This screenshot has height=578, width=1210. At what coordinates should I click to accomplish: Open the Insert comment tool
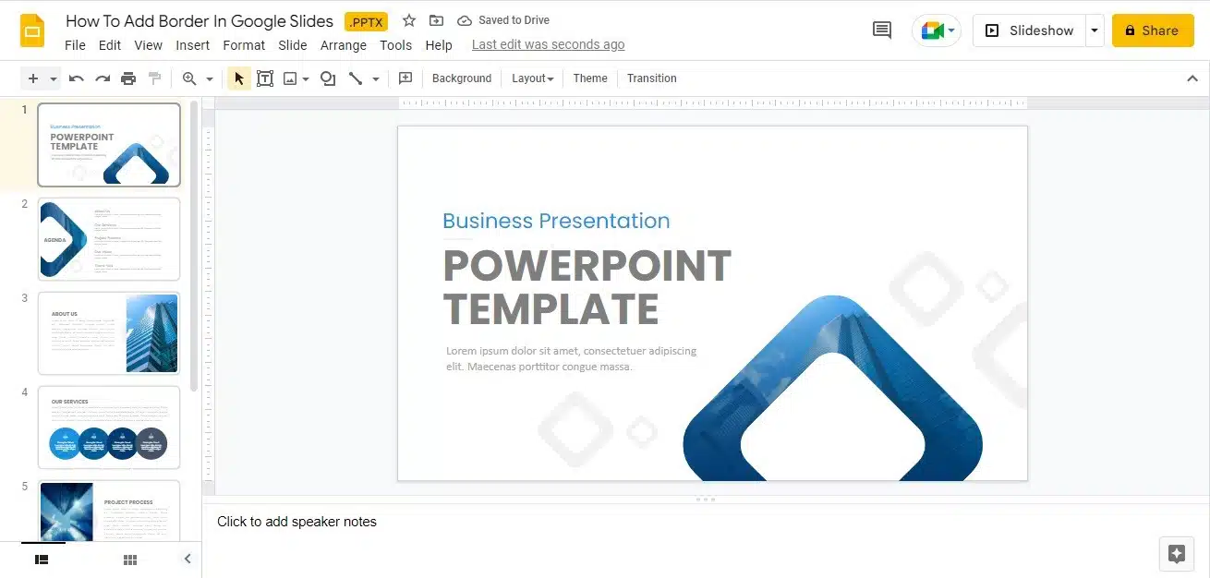[x=405, y=78]
